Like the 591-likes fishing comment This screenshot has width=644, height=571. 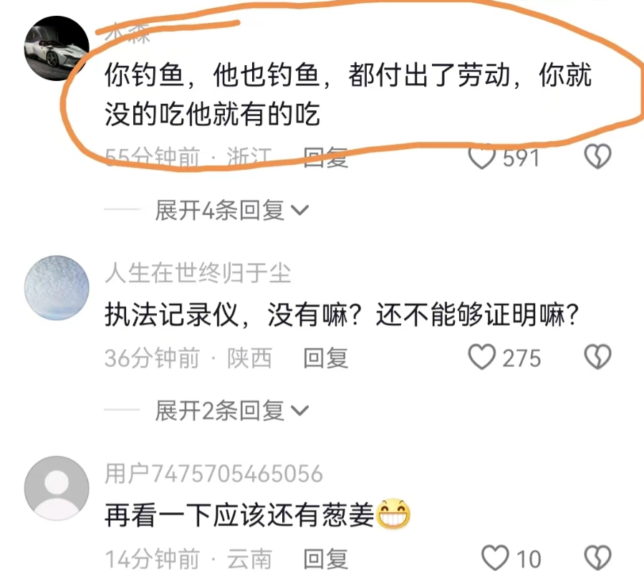click(x=482, y=157)
